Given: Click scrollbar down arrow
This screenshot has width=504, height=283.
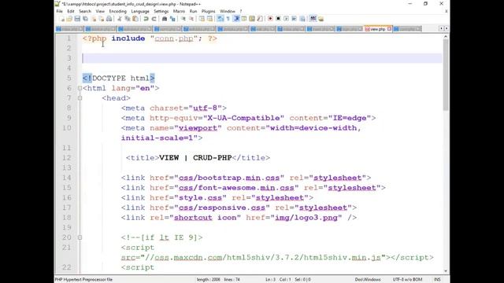Looking at the screenshot, I should coord(446,270).
